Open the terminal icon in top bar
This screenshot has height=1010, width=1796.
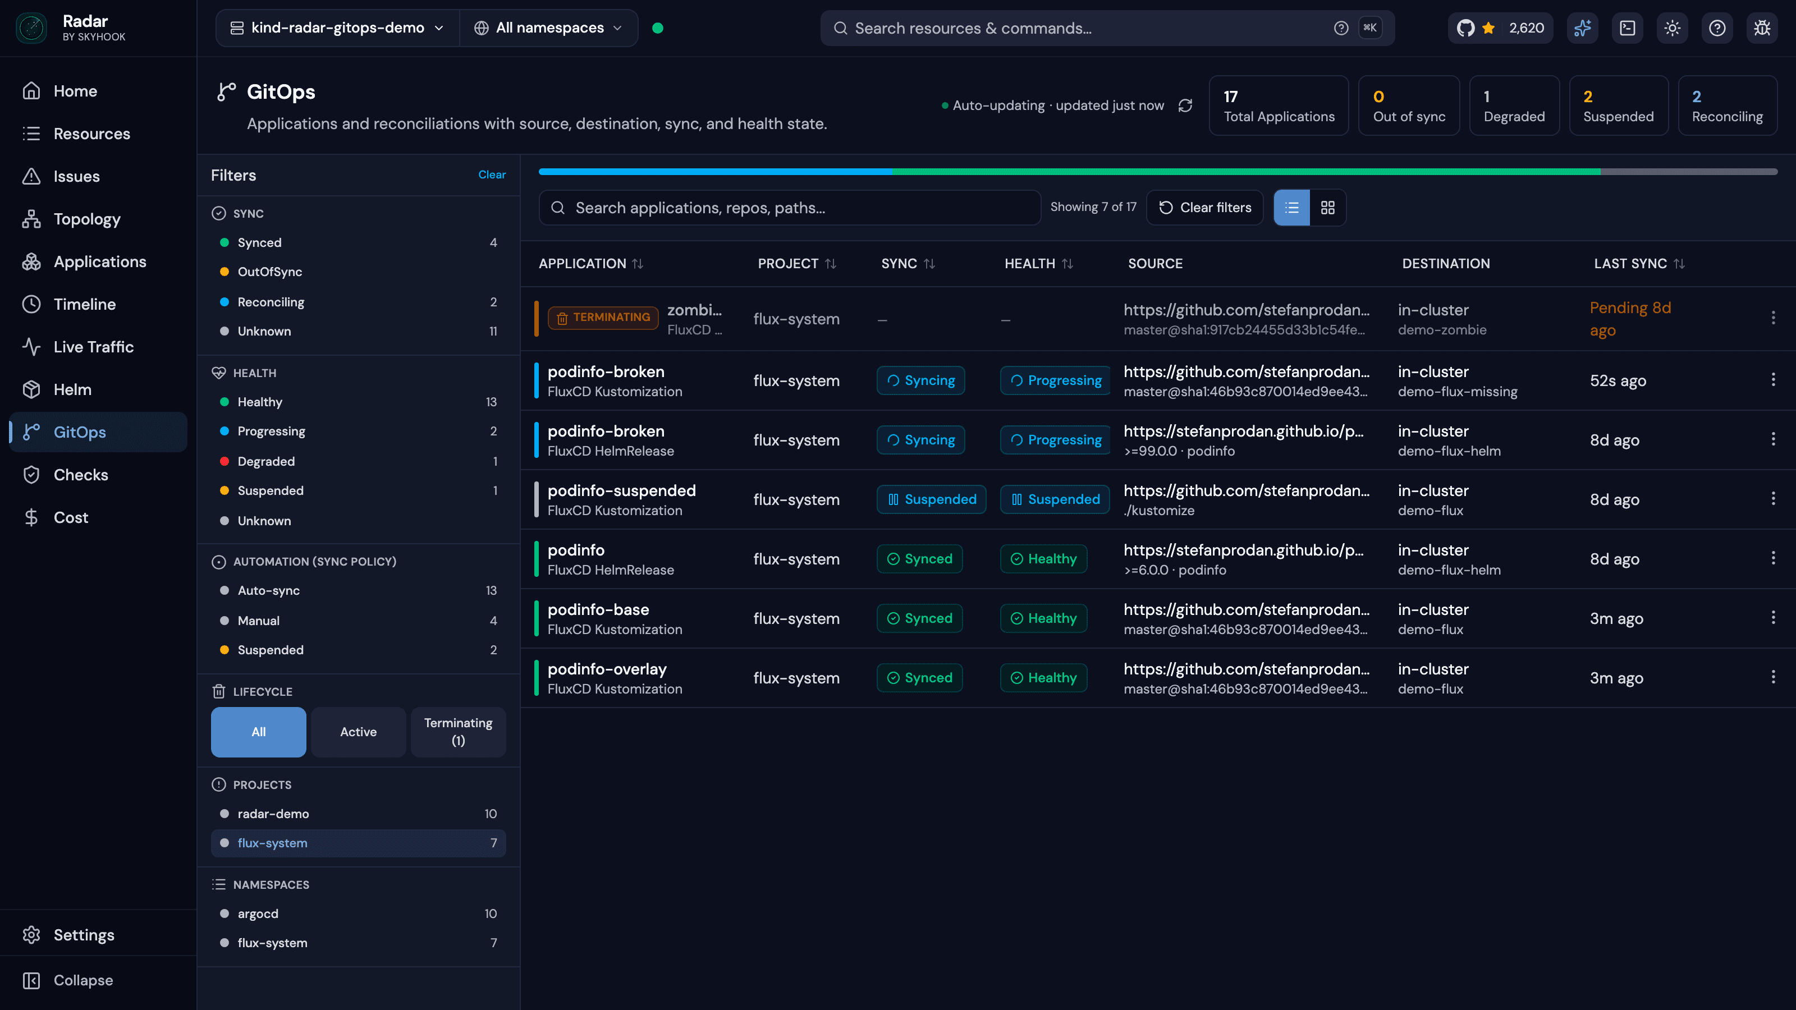click(1627, 28)
